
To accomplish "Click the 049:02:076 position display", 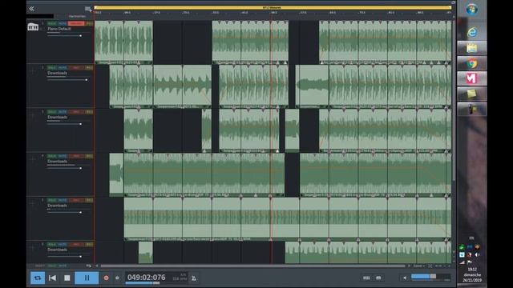I will pos(146,278).
